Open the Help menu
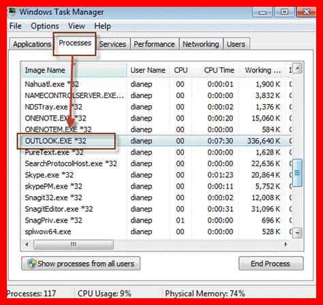The image size is (323, 305). 102,26
